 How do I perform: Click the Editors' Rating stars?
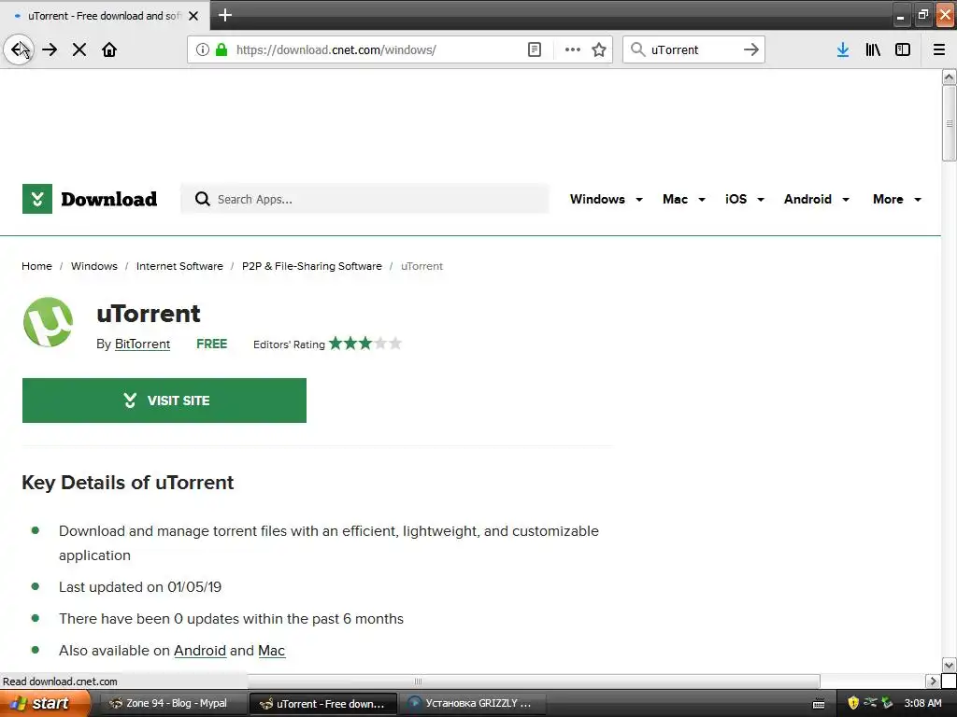click(x=365, y=344)
